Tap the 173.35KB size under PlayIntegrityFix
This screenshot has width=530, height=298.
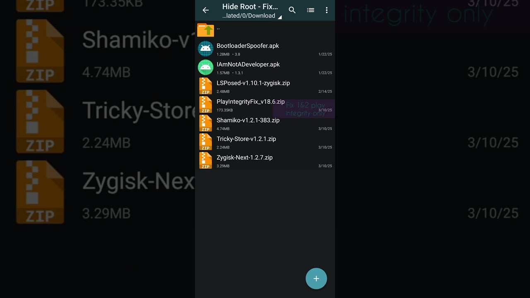224,110
